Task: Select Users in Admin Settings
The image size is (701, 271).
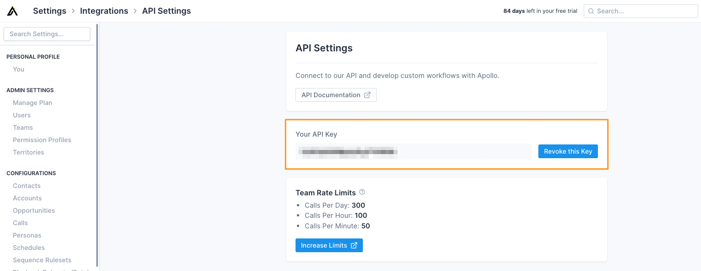Action: click(22, 115)
